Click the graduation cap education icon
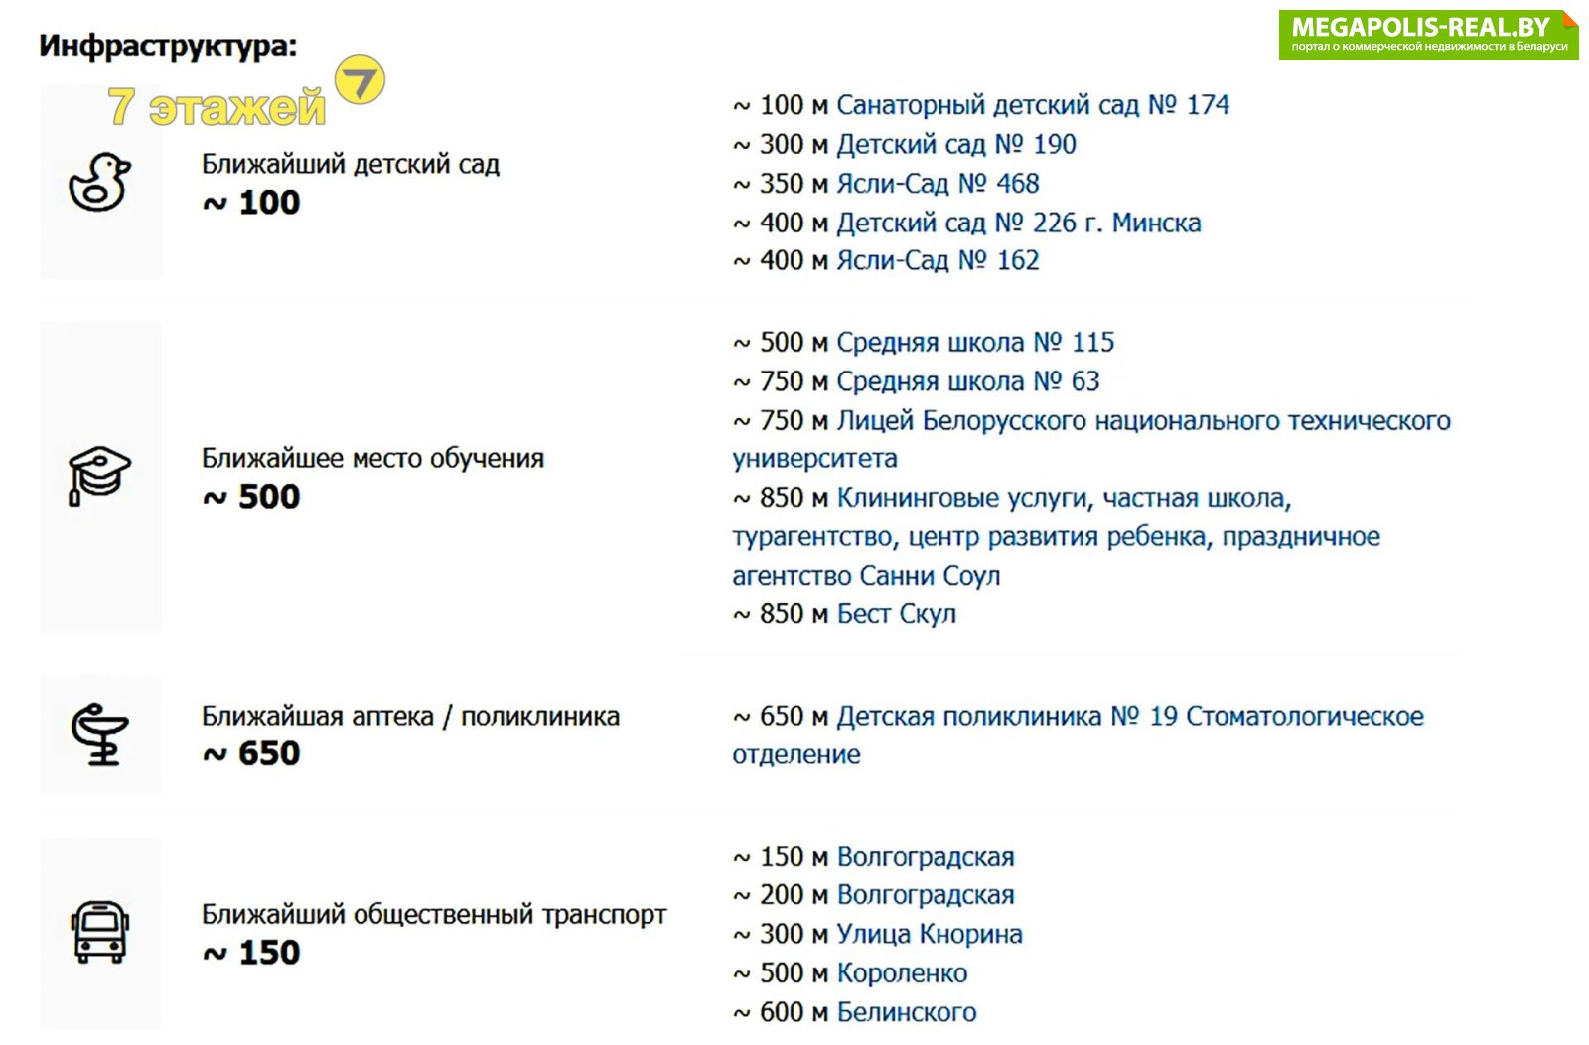1589x1045 pixels. click(x=99, y=475)
